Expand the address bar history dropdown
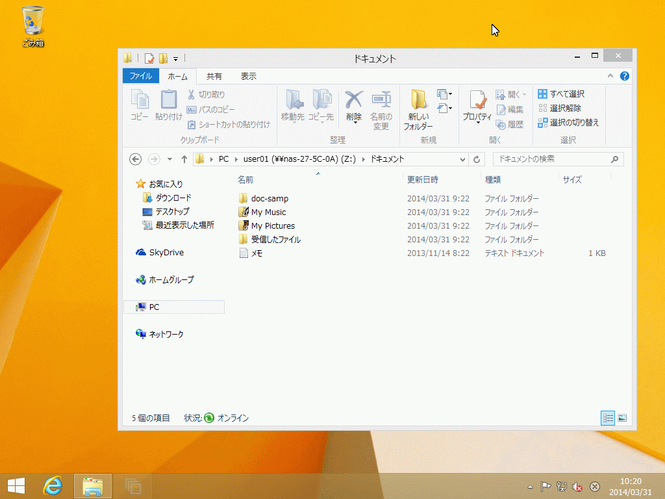665x499 pixels. (462, 159)
